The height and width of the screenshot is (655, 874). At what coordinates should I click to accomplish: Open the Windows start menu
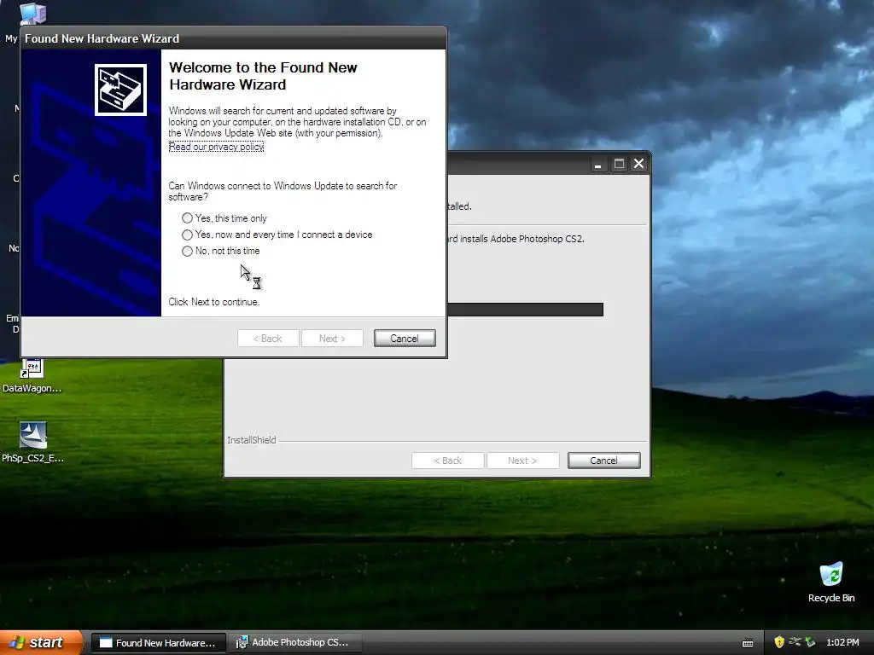point(41,642)
